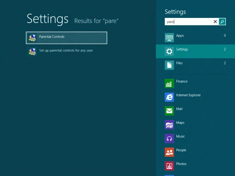
Task: Click the green Finance chart icon
Action: pyautogui.click(x=169, y=83)
